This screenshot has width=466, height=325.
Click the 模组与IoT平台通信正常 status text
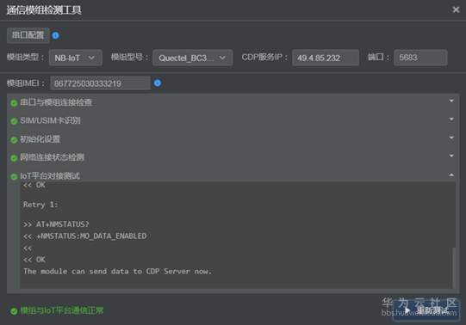(x=62, y=310)
